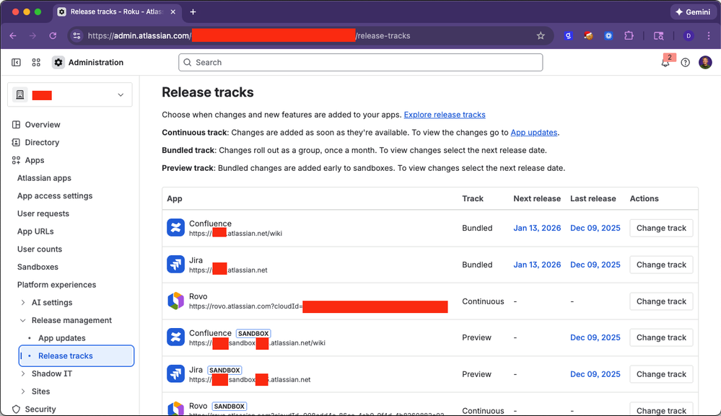Click the Security shield icon
Screen dimensions: 721x416
click(16, 409)
